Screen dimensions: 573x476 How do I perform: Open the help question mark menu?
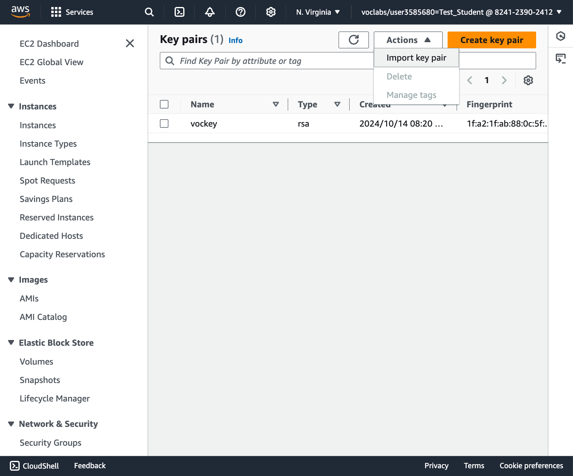(241, 12)
